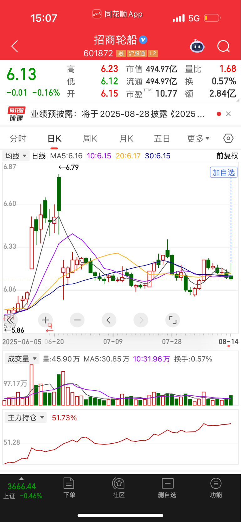
Task: Tap the blue 30:6.15 MA value
Action: coord(158,156)
